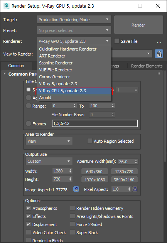Open the Output Size dropdown set to Custom
Viewport: 167px width, 243px height.
click(49, 161)
